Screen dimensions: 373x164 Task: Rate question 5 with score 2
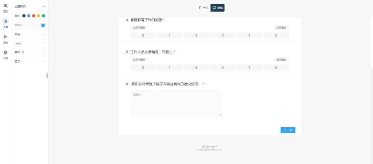pyautogui.click(x=196, y=68)
